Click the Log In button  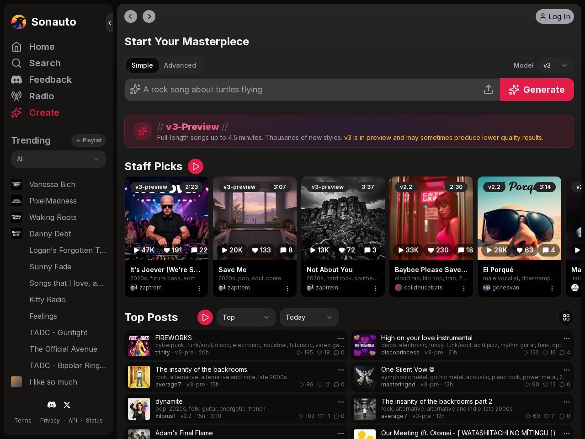(x=554, y=16)
